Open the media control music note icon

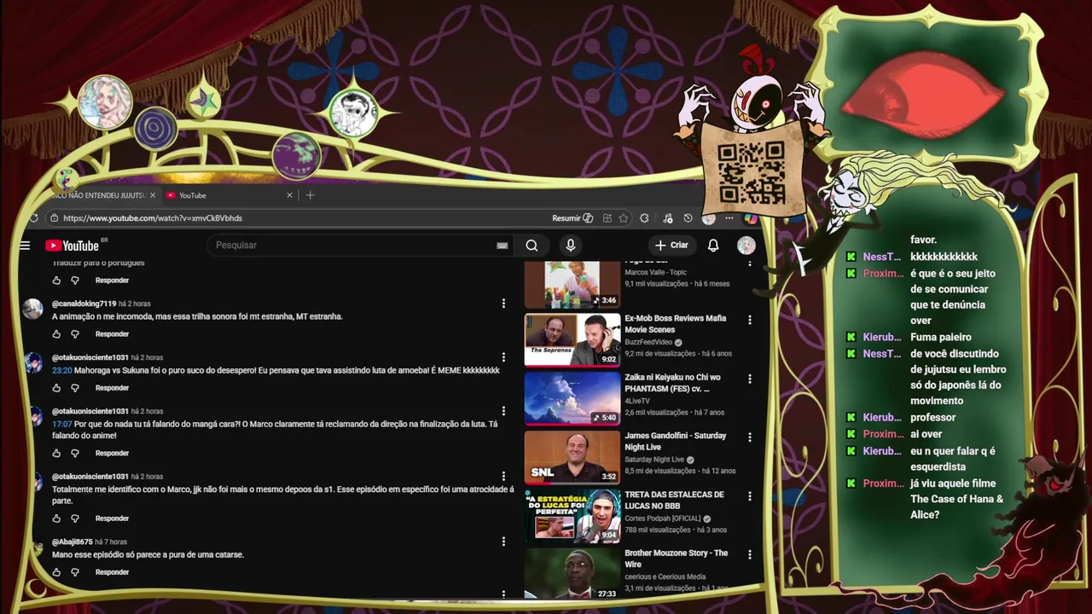coord(667,218)
